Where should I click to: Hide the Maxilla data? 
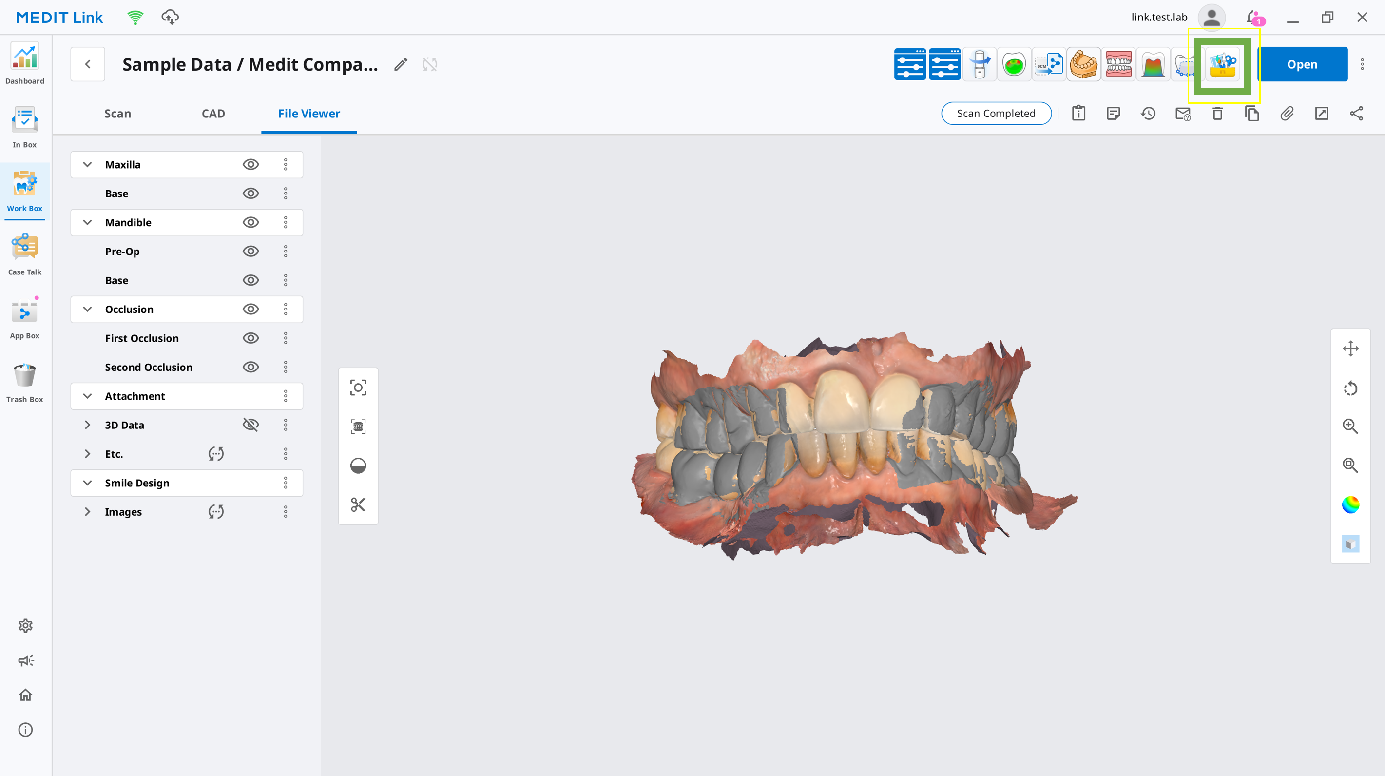click(250, 165)
